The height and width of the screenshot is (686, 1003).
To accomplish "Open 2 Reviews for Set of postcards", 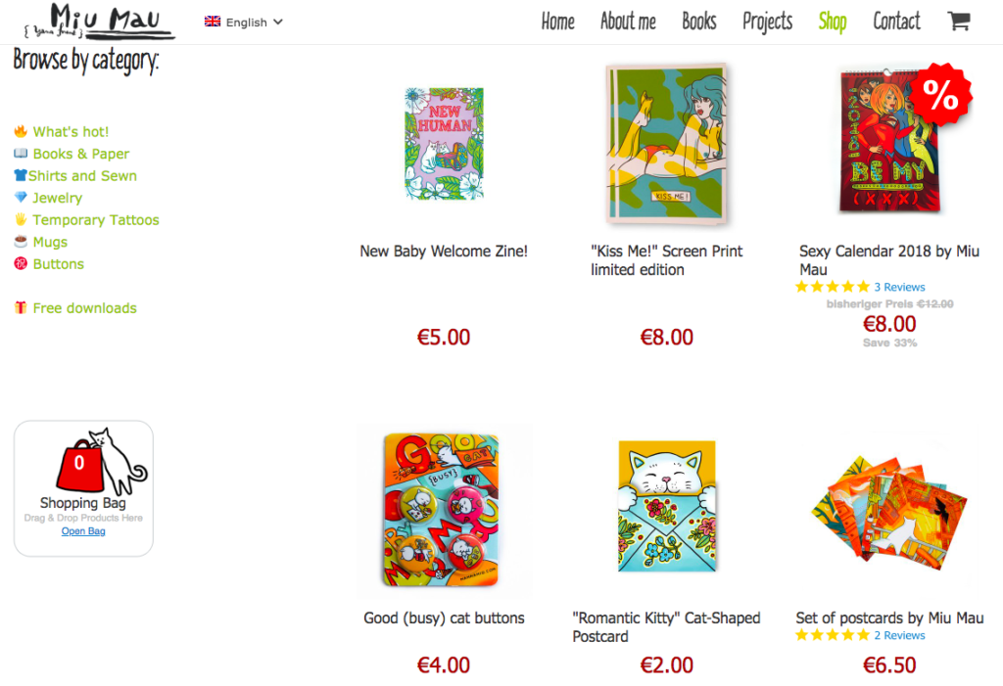I will pos(899,635).
